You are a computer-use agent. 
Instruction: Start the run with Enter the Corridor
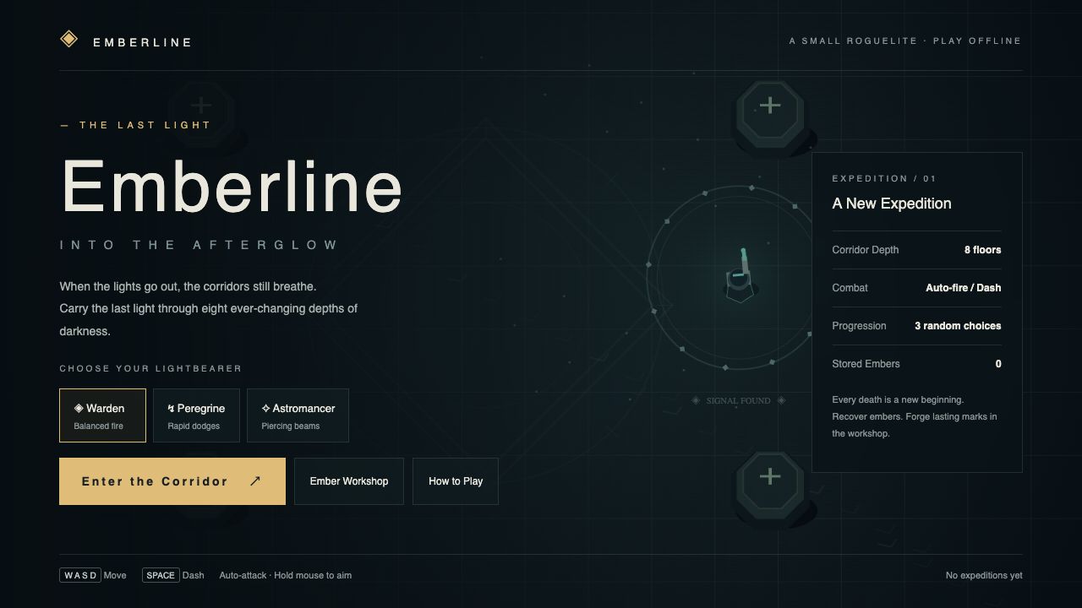172,481
